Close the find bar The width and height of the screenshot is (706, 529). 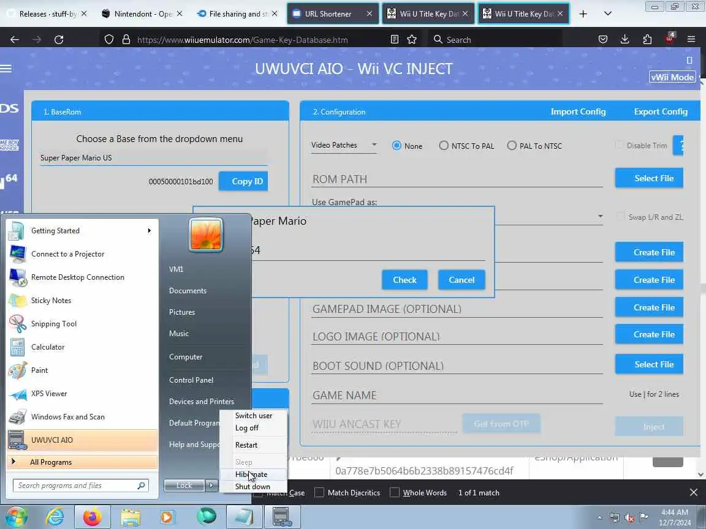[x=693, y=492]
